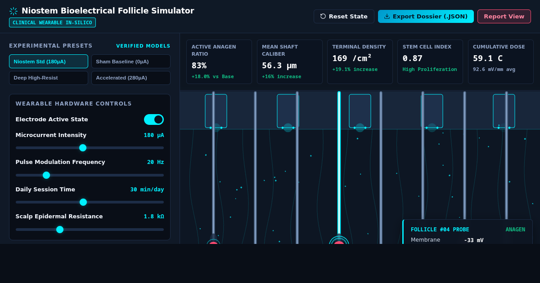Choose the Accelerated (280µA) preset
Screen dimensions: 540x283
[131, 78]
